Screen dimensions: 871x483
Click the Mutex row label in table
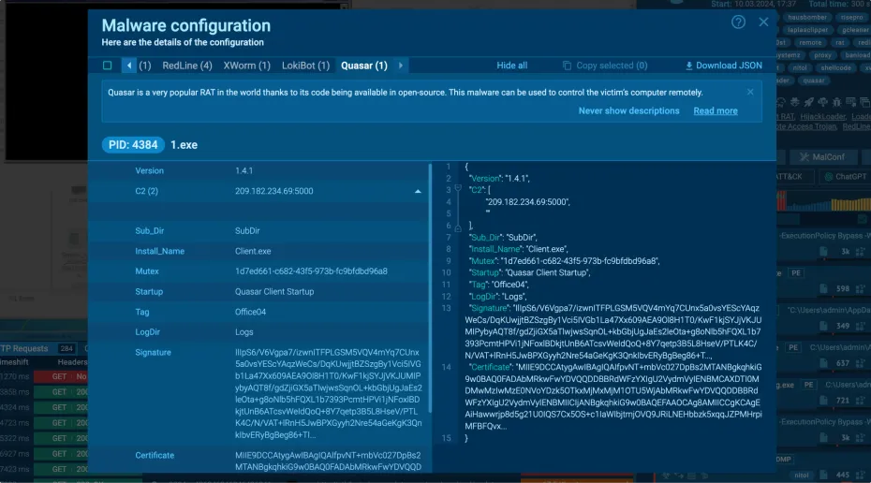click(147, 271)
